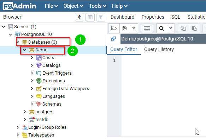This screenshot has width=206, height=139.
Task: Click the Save File disk icon
Action: [125, 28]
